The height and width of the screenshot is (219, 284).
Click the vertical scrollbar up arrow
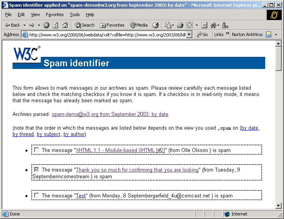(278, 43)
